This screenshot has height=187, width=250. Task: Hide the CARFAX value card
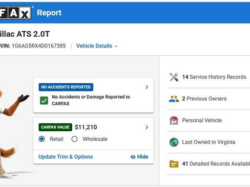[x=139, y=157]
